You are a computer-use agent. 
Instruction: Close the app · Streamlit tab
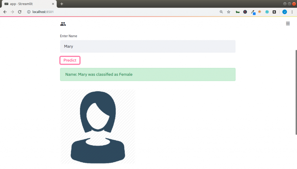[x=53, y=4]
